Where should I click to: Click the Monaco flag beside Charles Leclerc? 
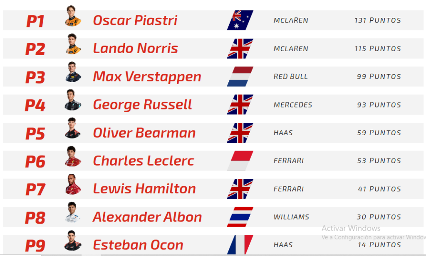[x=240, y=161]
